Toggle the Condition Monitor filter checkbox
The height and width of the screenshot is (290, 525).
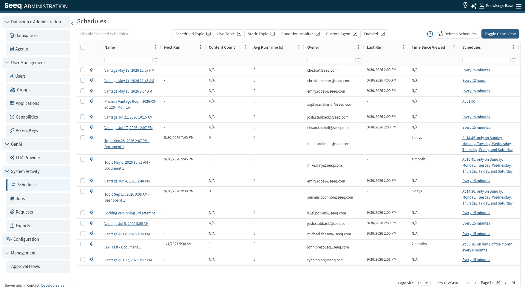[318, 34]
